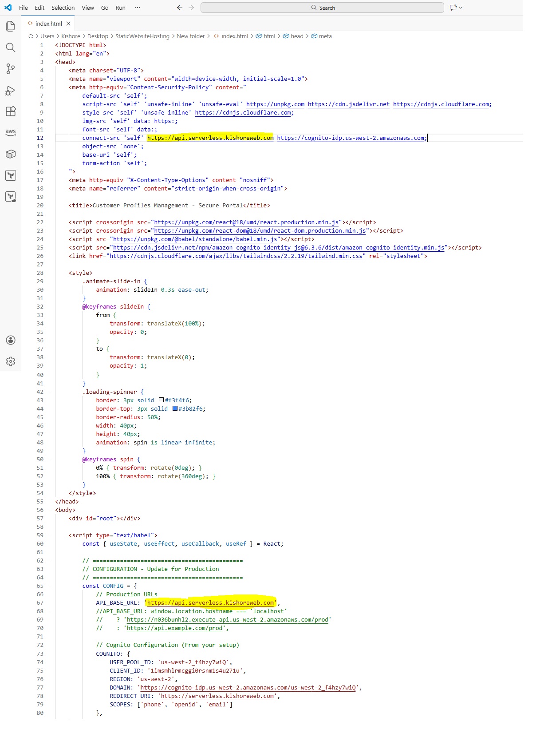Expand the StaticWebsiteHosting breadcrumb
The height and width of the screenshot is (749, 540).
click(142, 36)
